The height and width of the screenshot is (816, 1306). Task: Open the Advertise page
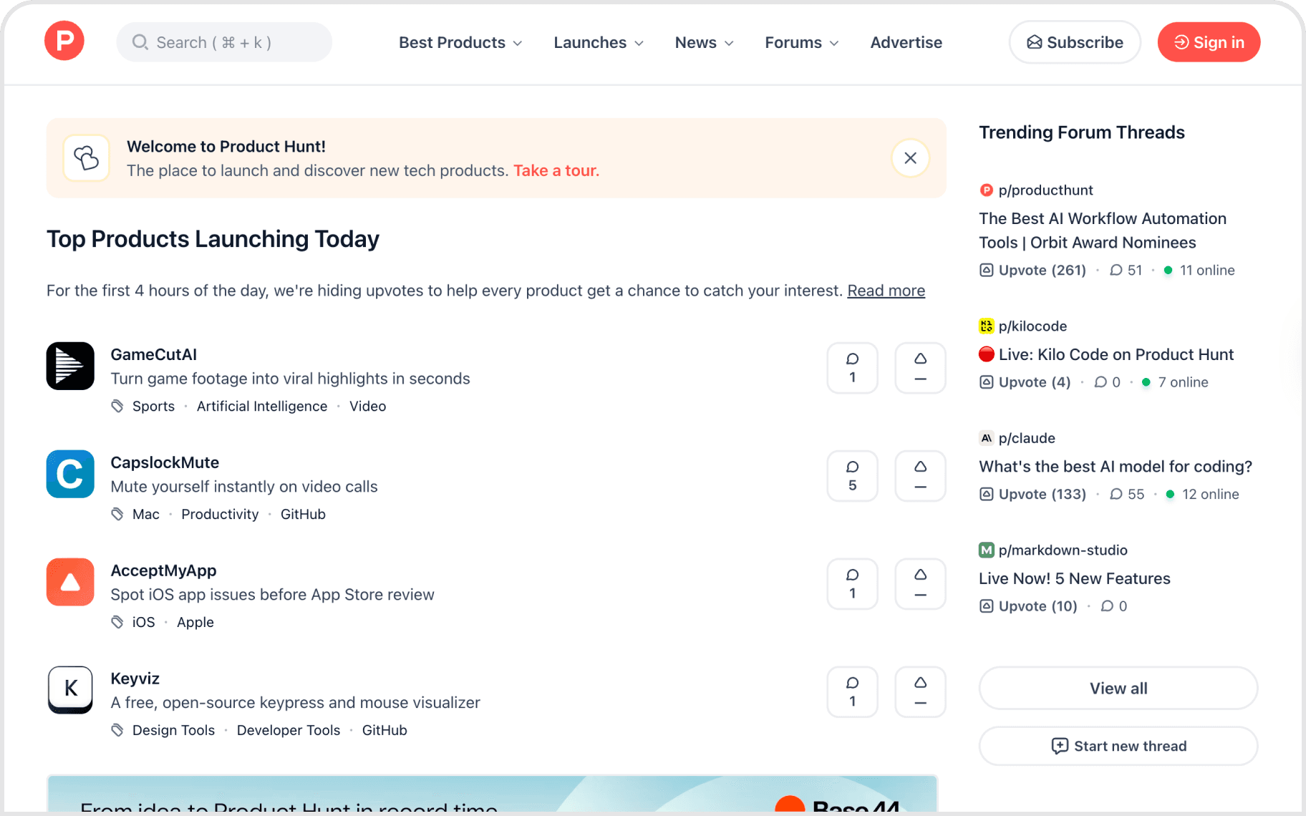(906, 43)
